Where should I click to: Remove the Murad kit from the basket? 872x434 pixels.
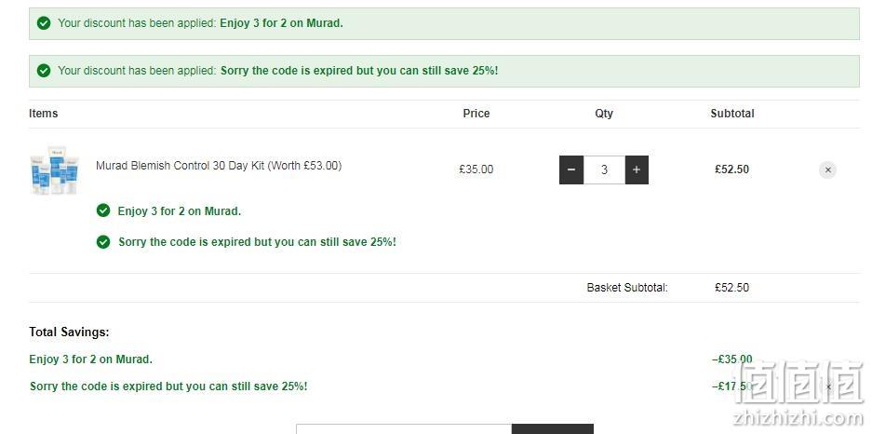827,170
